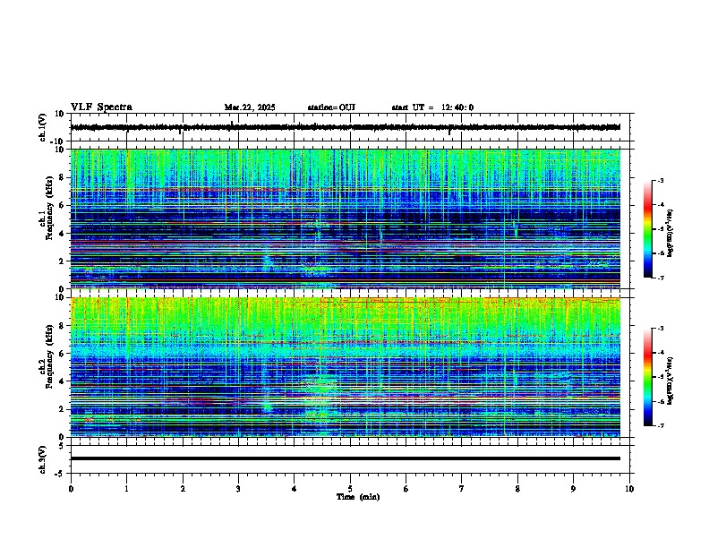
Task: Click the "start UT = 12:40:0" header text
Action: pyautogui.click(x=432, y=107)
